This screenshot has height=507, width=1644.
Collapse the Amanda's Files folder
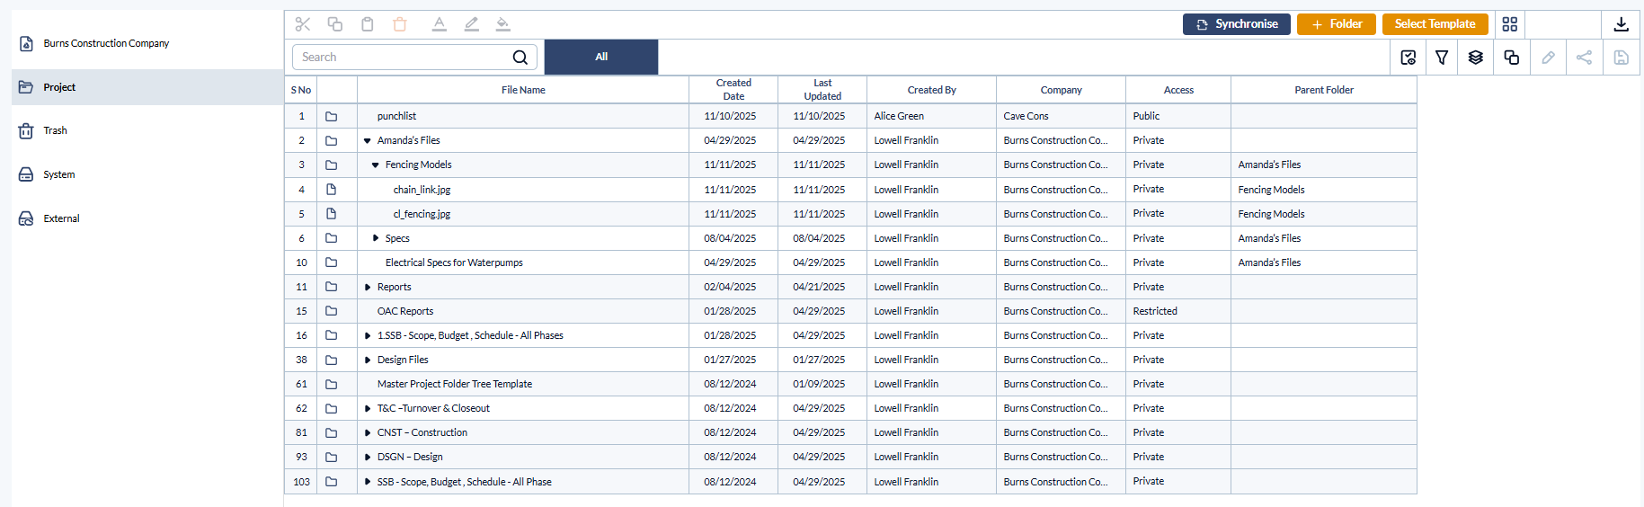(368, 141)
